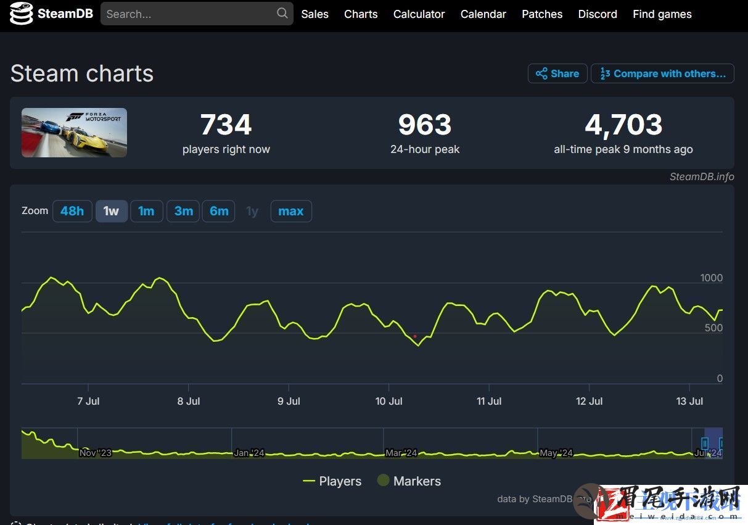Set chart zoom to max
The image size is (748, 525).
[291, 211]
